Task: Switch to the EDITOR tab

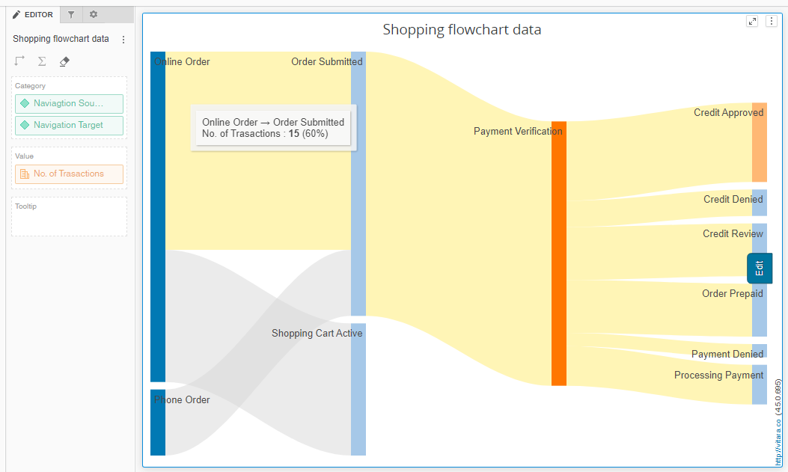Action: click(32, 14)
